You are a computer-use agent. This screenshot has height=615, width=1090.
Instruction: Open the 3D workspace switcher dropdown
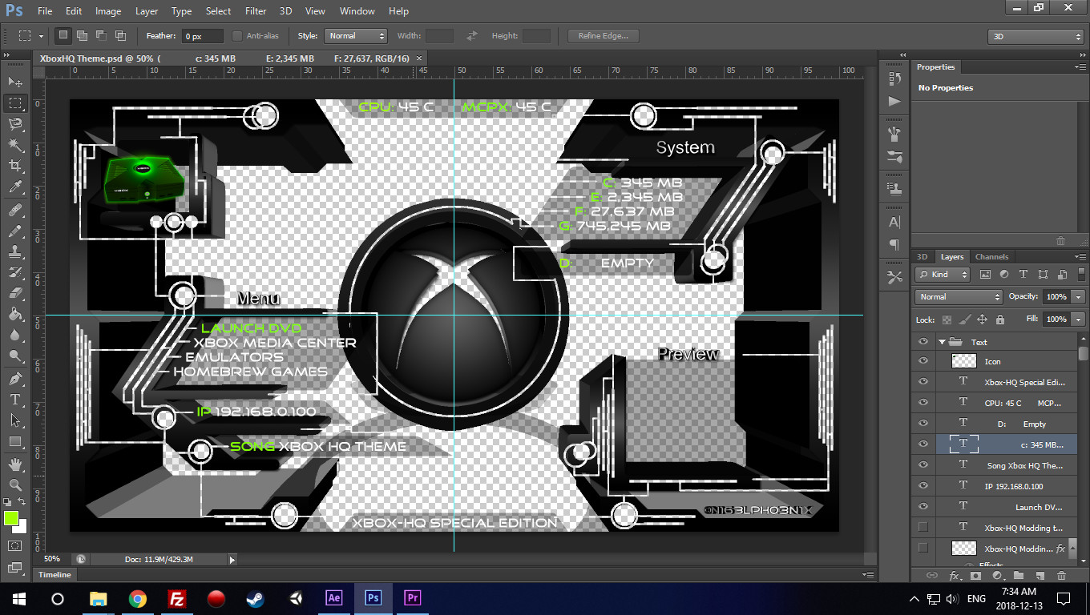(1035, 36)
